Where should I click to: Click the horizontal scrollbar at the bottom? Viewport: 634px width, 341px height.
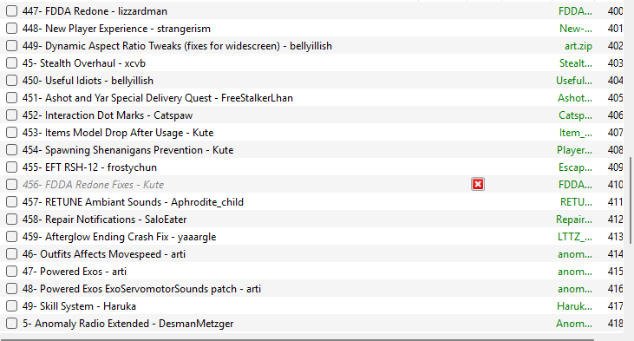pos(297,340)
